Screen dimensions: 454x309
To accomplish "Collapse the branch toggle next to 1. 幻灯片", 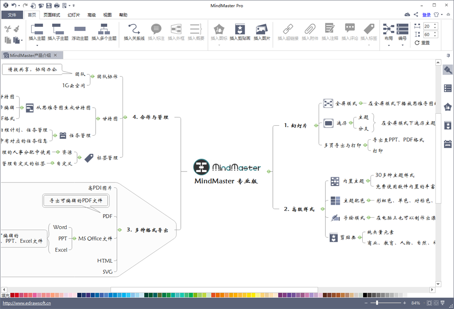I will pyautogui.click(x=316, y=126).
